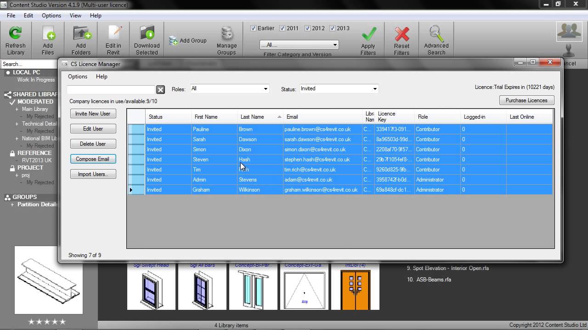Toggle the Earlier version checkbox
Viewport: 588px width, 330px height.
(x=253, y=28)
